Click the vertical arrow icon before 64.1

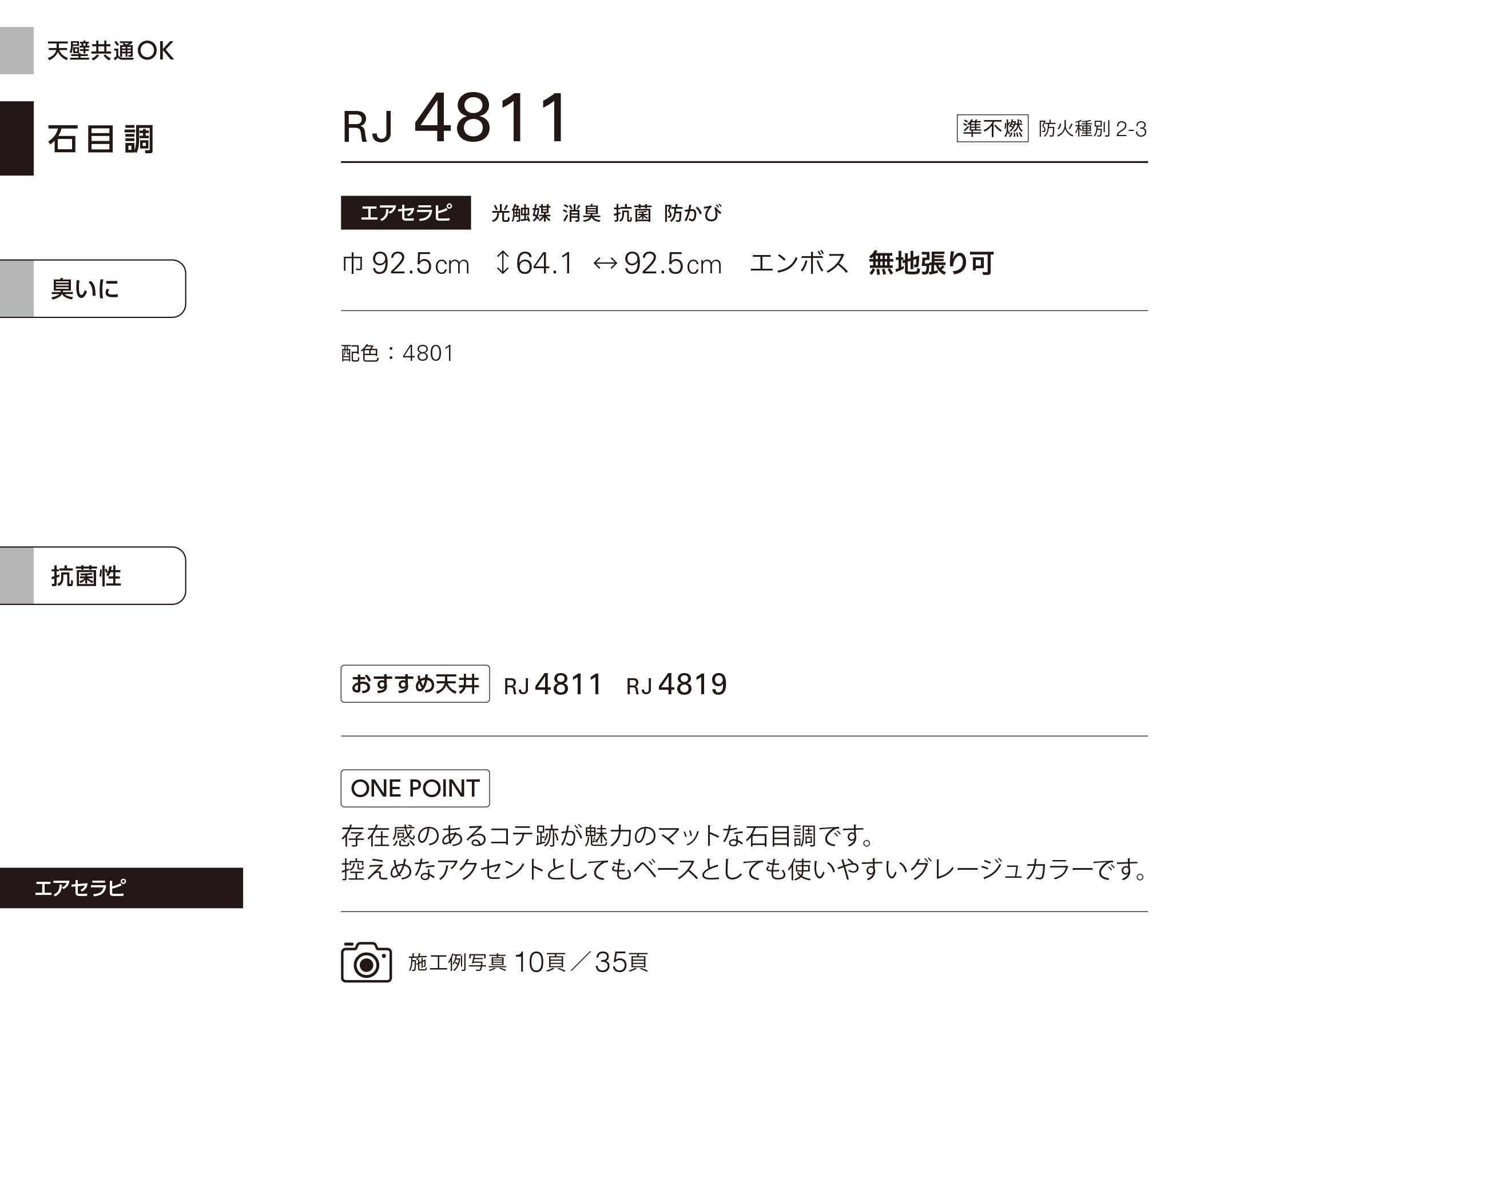click(x=502, y=262)
